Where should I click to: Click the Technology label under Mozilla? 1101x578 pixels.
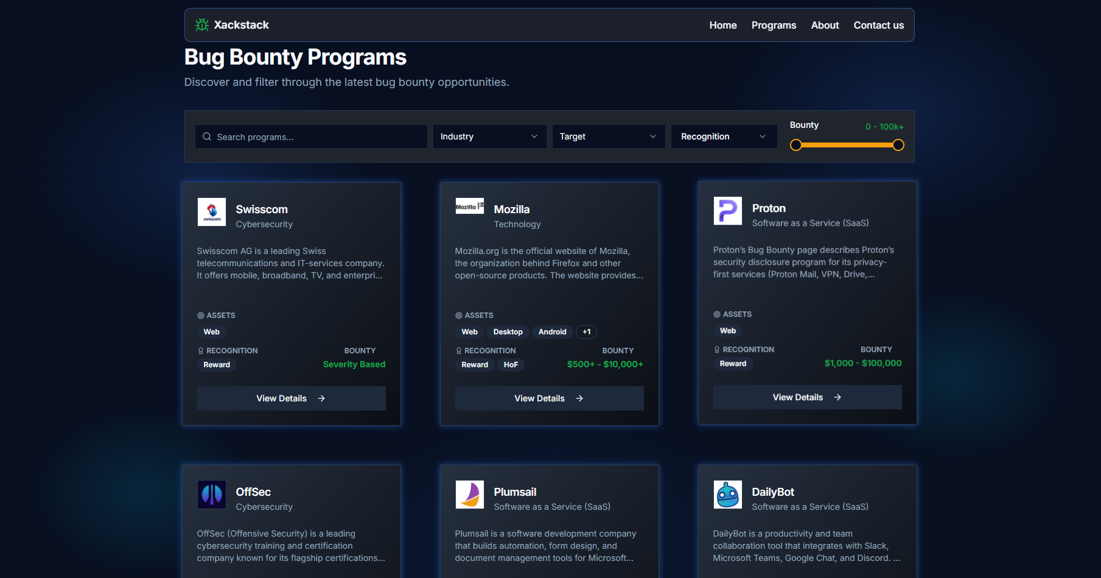[x=517, y=224]
